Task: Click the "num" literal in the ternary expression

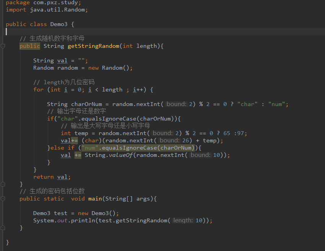Action: [277, 104]
